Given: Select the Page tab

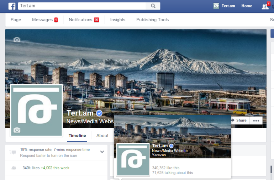Looking at the screenshot, I should tap(16, 20).
